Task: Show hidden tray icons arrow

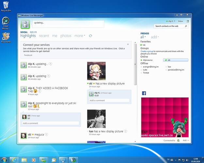Action: [x=176, y=160]
